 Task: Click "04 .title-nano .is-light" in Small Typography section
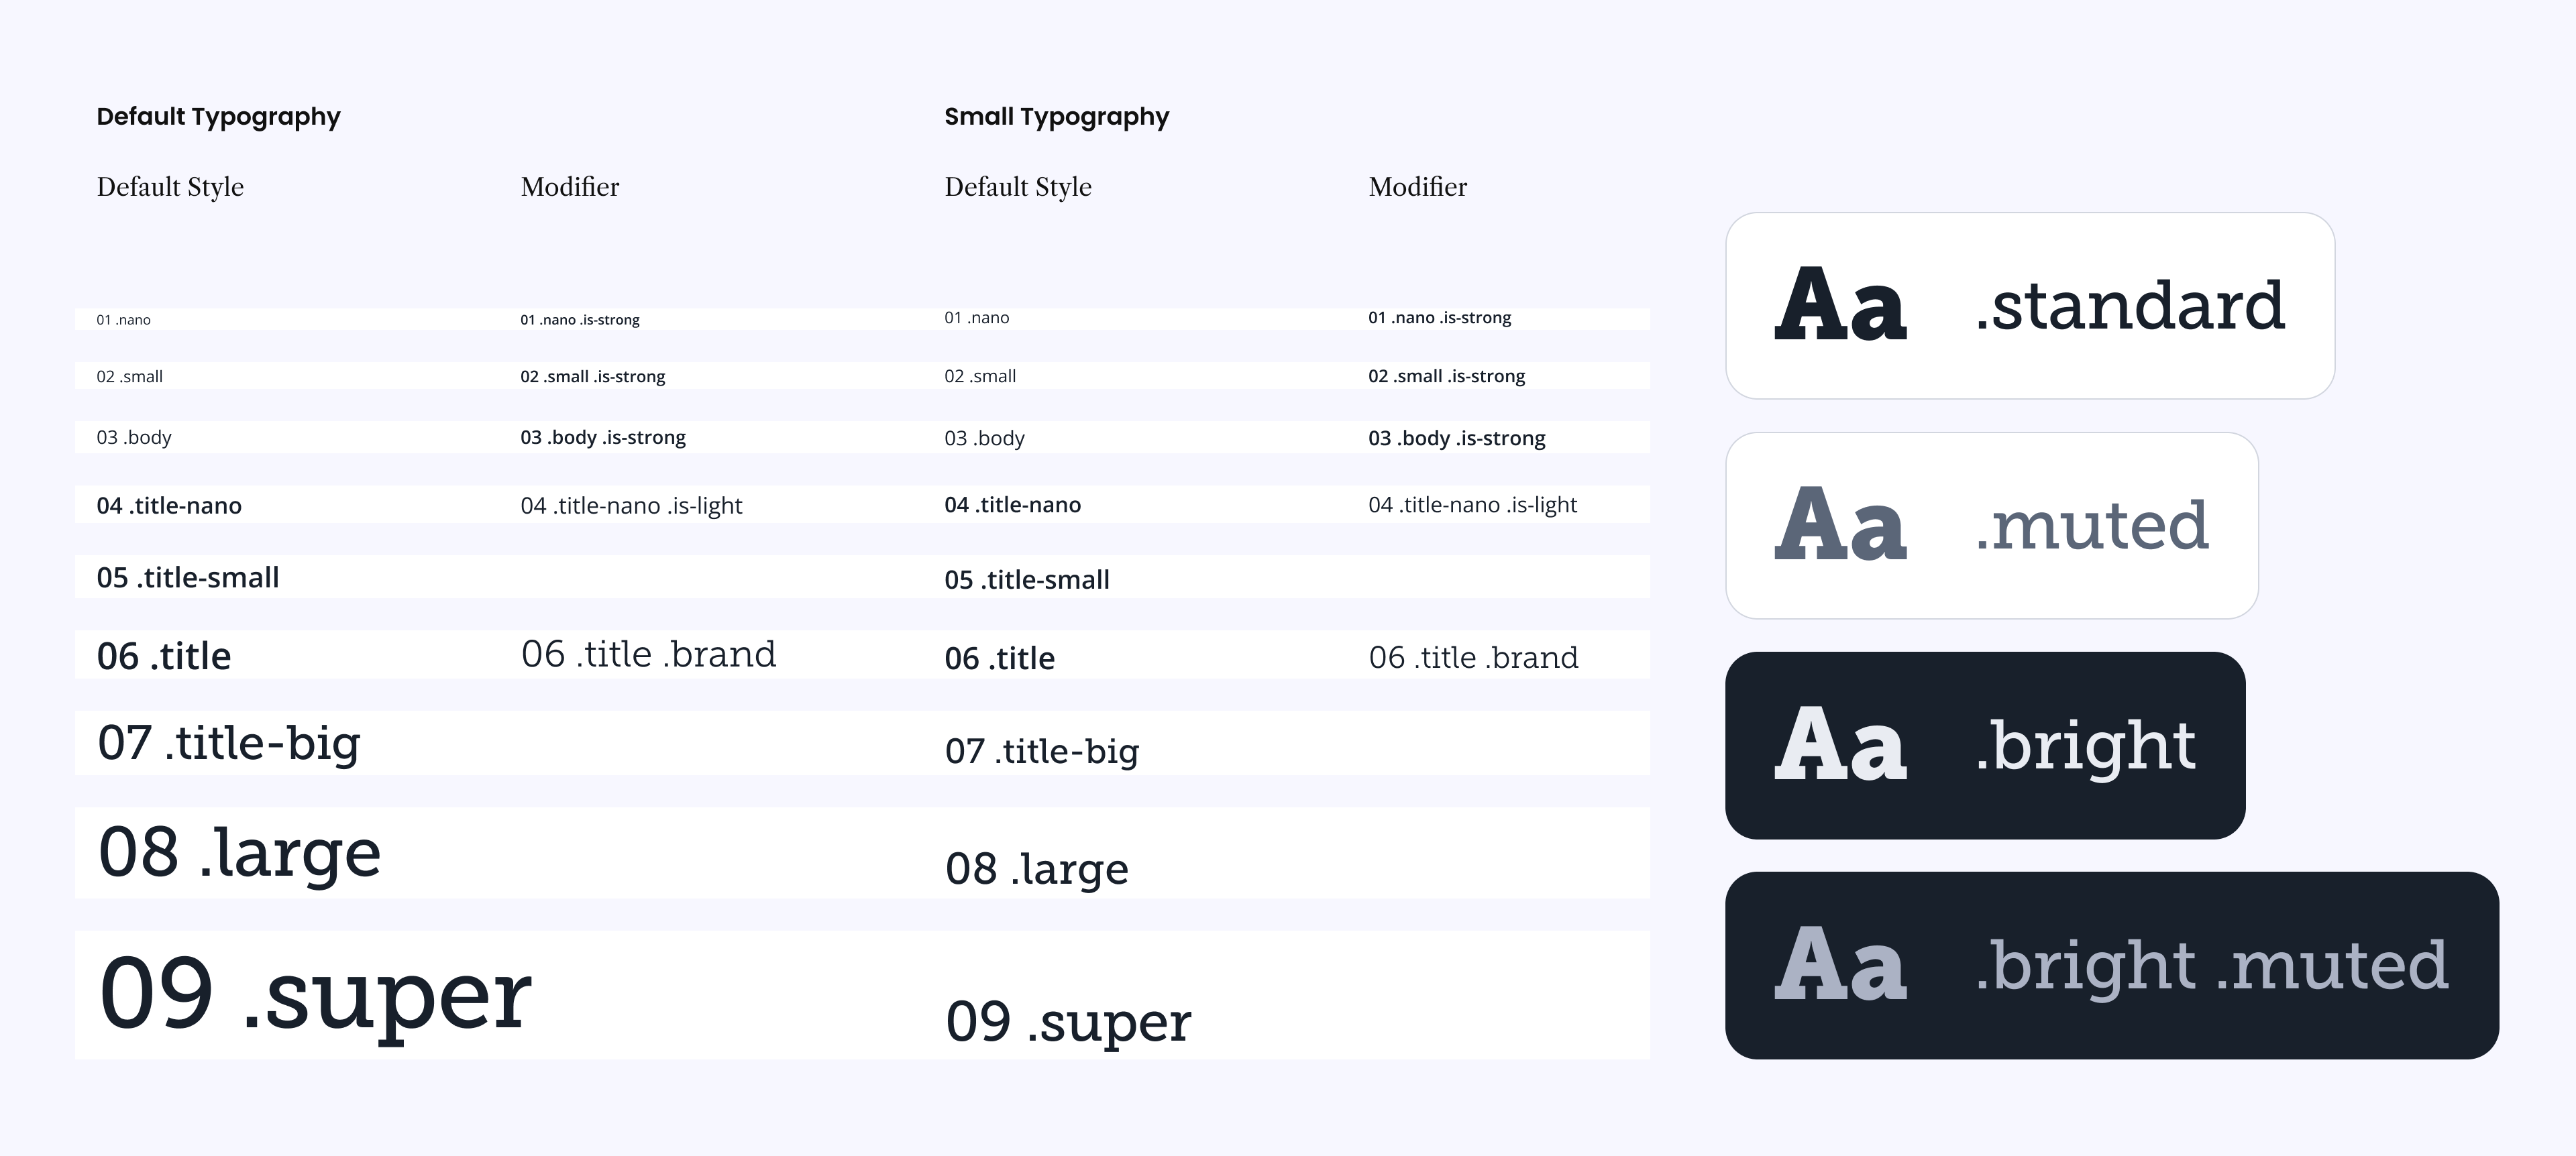coord(1473,504)
